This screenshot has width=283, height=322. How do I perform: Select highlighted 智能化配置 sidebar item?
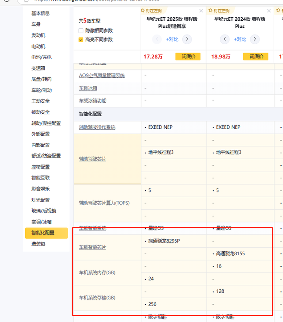click(x=46, y=233)
